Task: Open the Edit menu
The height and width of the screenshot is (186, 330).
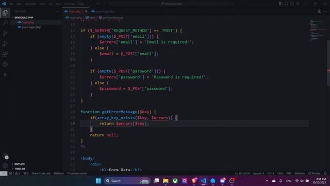Action: point(19,4)
